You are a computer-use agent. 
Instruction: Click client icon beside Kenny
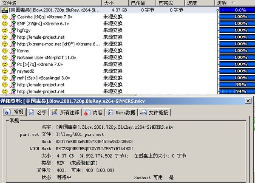(13, 51)
